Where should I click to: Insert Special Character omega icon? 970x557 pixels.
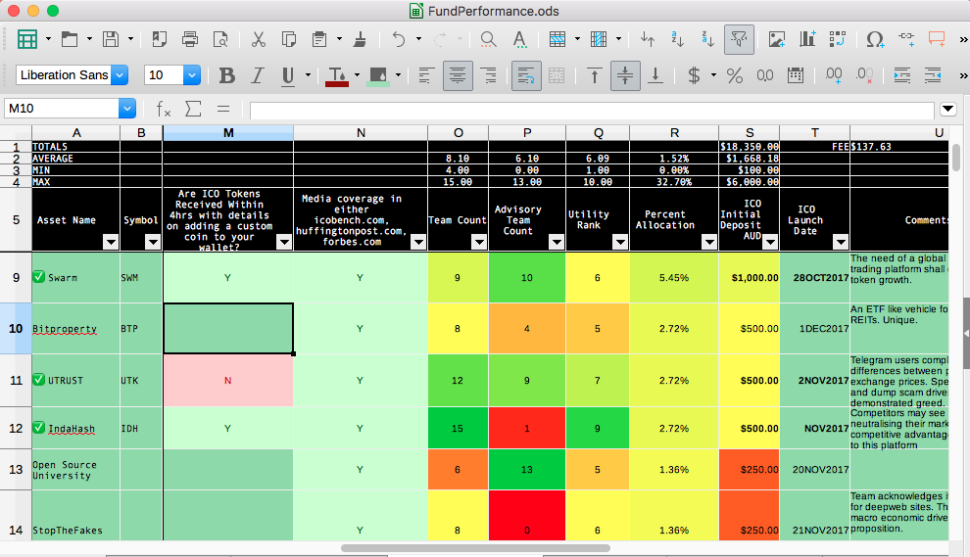coord(875,39)
